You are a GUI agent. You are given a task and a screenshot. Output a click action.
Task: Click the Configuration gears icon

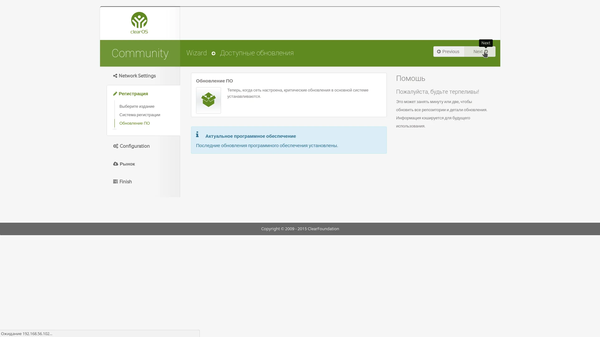coord(116,146)
